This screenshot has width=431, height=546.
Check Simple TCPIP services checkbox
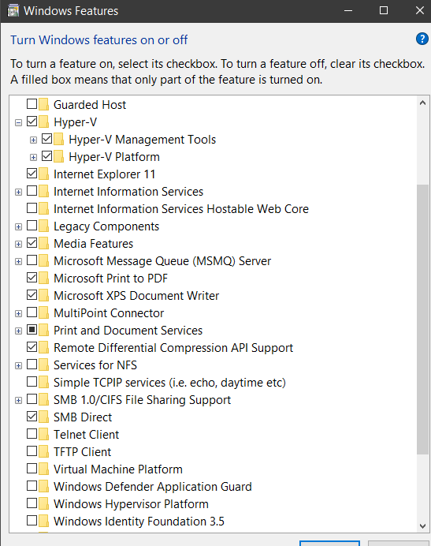click(32, 382)
